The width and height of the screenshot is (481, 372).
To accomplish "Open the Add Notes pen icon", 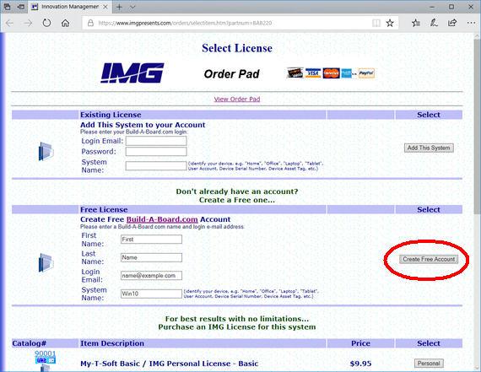I will point(434,23).
